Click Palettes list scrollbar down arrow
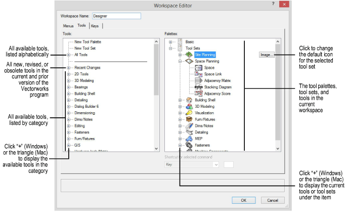 pyautogui.click(x=278, y=149)
